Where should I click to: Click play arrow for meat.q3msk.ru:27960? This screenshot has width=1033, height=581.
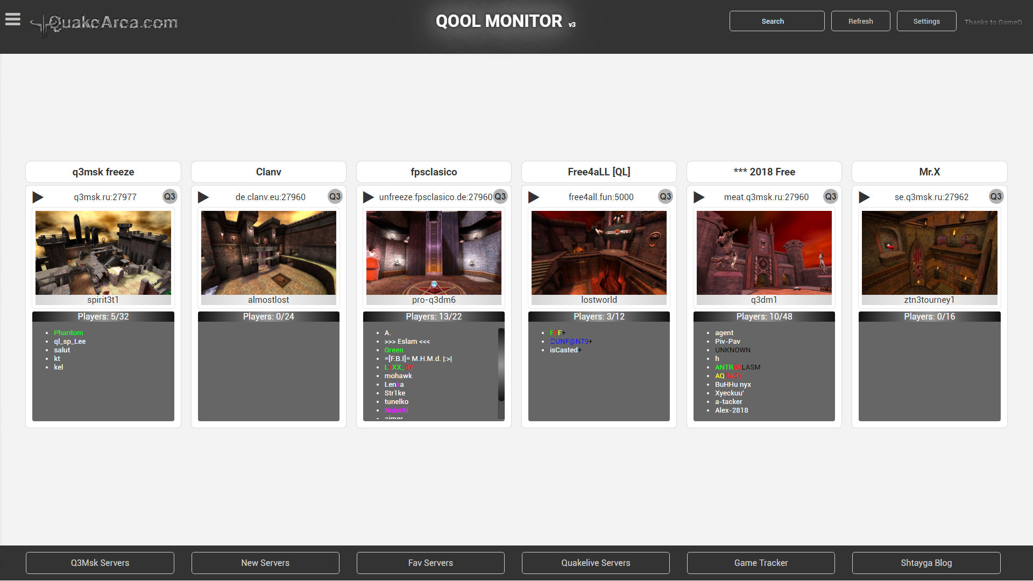(699, 197)
